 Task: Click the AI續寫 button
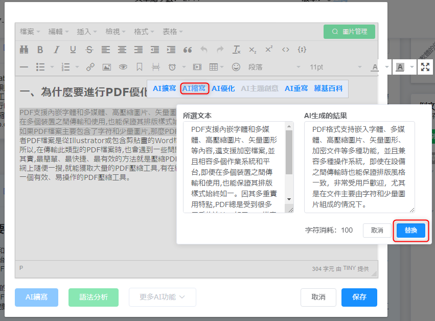click(x=37, y=297)
